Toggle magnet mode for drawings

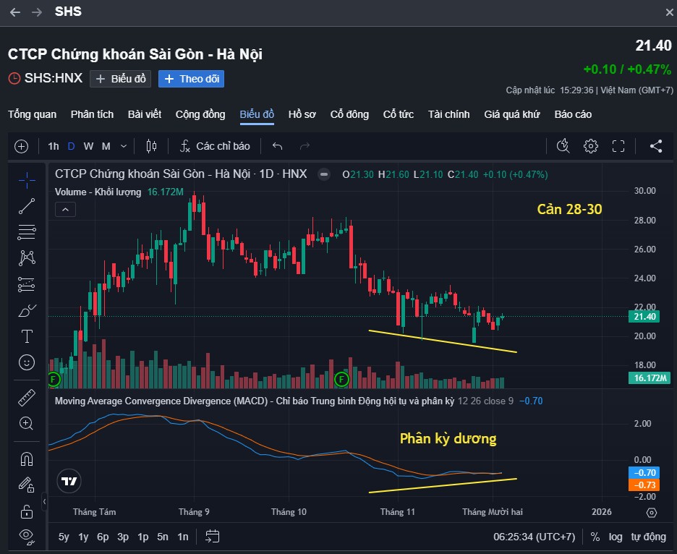[x=27, y=459]
